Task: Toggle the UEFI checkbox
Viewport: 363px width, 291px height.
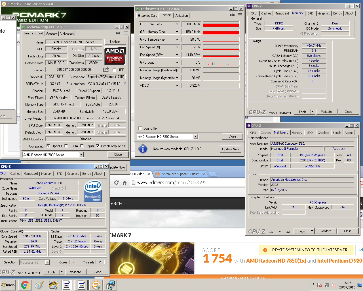Action: click(x=114, y=70)
